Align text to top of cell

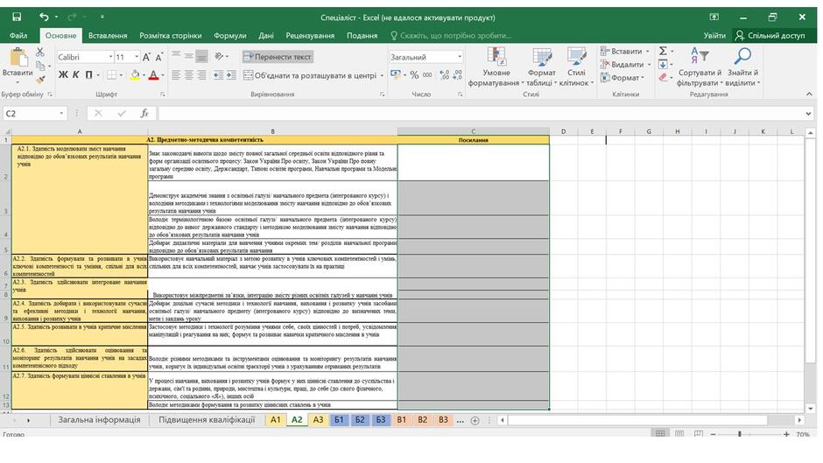point(176,56)
